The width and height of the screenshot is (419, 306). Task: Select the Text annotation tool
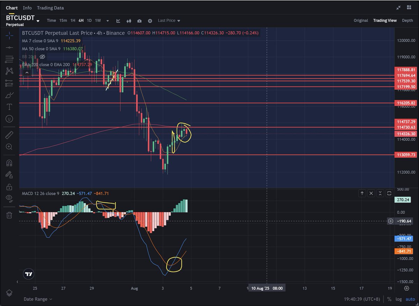click(9, 107)
